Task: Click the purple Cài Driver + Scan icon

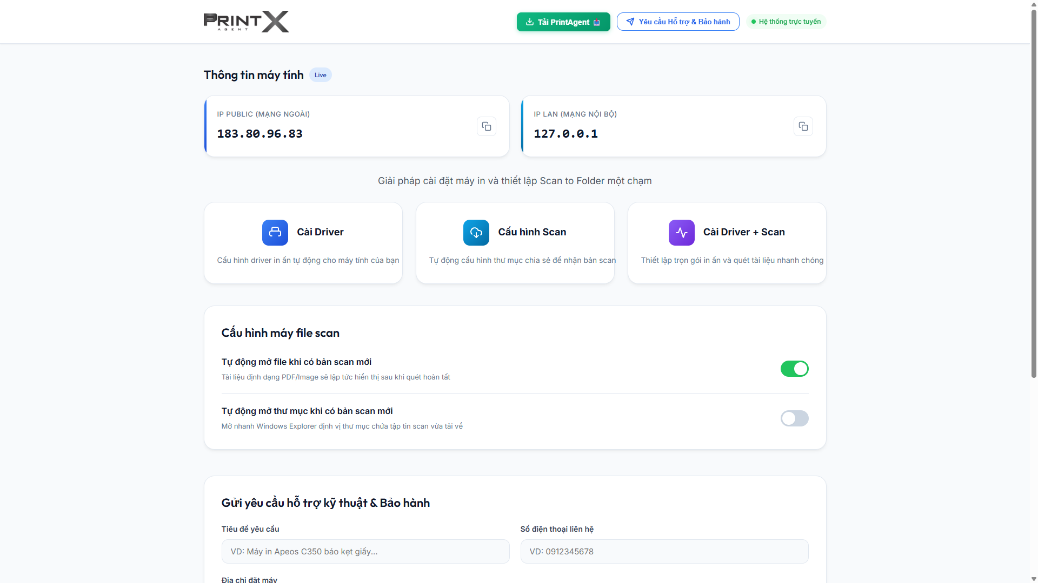Action: pos(682,233)
